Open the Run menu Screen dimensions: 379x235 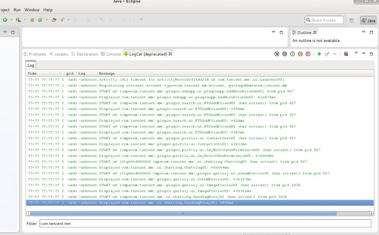(x=17, y=10)
